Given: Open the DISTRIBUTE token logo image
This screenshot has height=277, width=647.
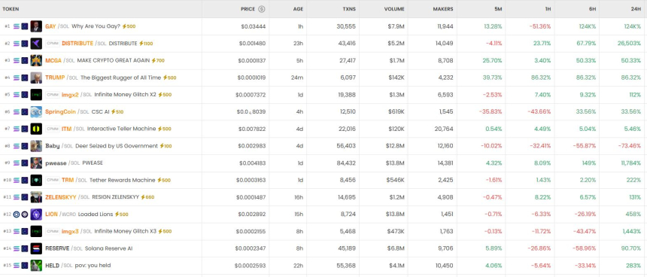Looking at the screenshot, I should coord(36,44).
